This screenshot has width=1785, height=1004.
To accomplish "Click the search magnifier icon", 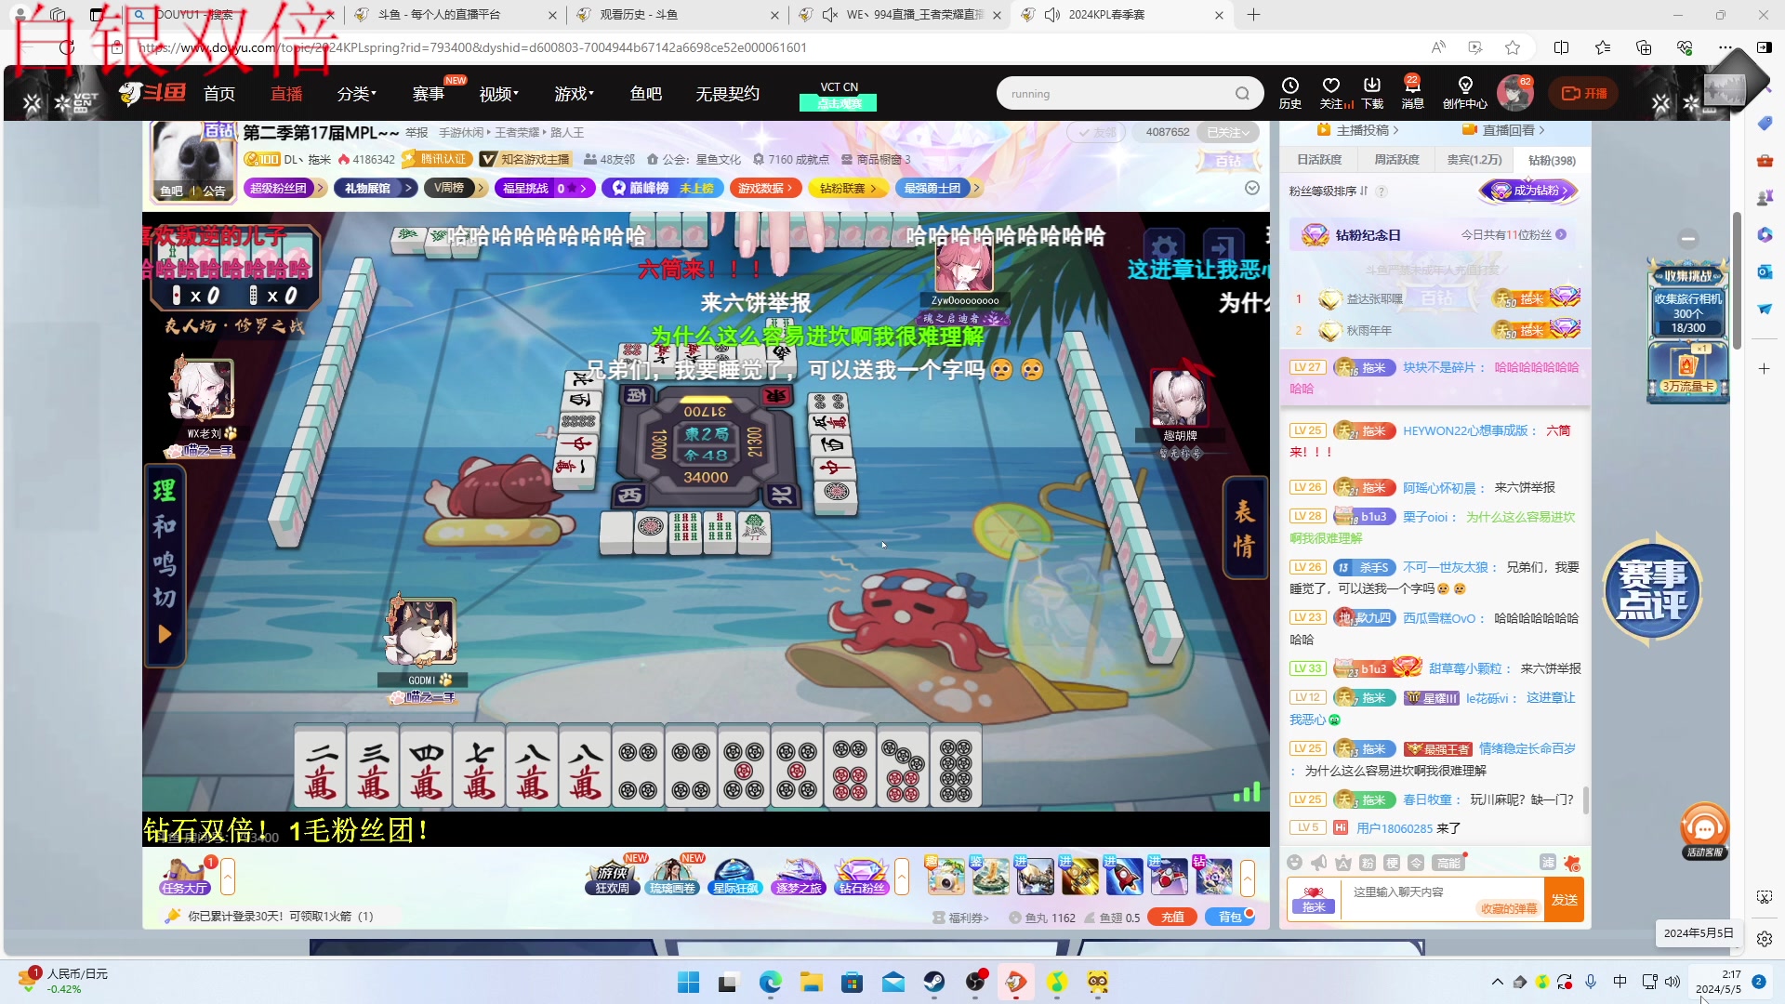I will pyautogui.click(x=1242, y=94).
